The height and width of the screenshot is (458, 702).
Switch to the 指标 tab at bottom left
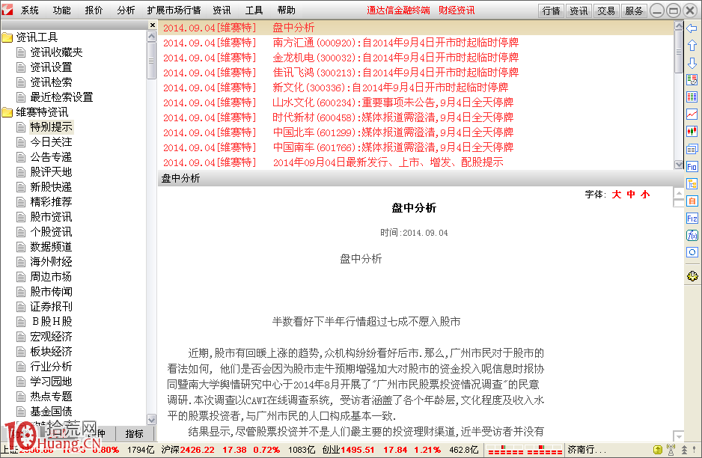pyautogui.click(x=134, y=433)
